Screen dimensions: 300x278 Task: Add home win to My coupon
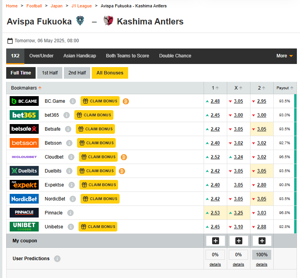pyautogui.click(x=216, y=241)
